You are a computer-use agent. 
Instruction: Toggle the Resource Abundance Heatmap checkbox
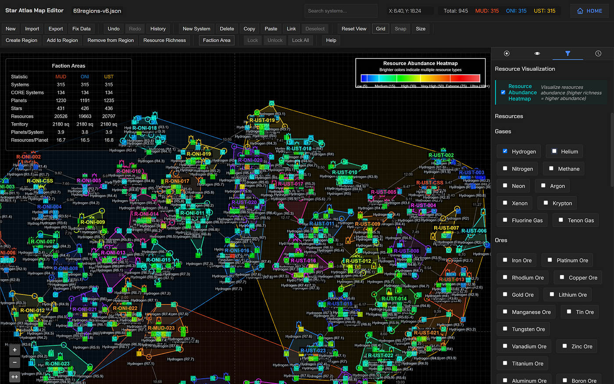coord(503,92)
